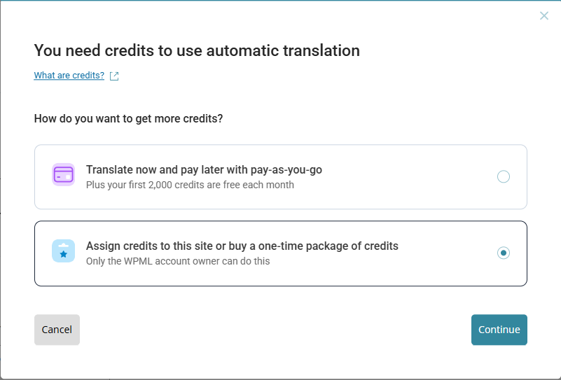The width and height of the screenshot is (561, 380).
Task: Click the purple credit card icon
Action: coord(63,174)
